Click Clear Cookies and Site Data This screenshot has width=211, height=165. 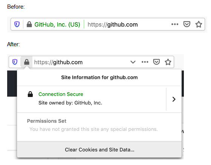99,150
